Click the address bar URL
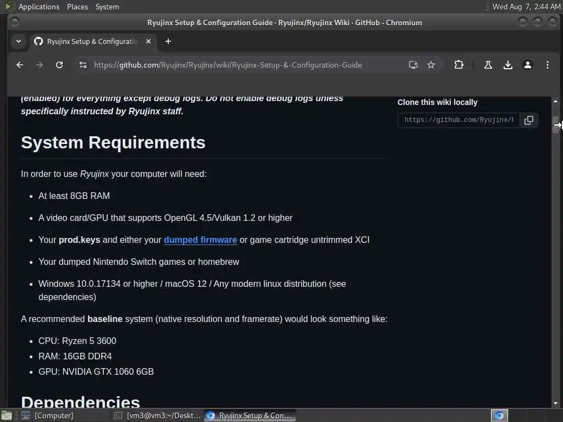 228,65
